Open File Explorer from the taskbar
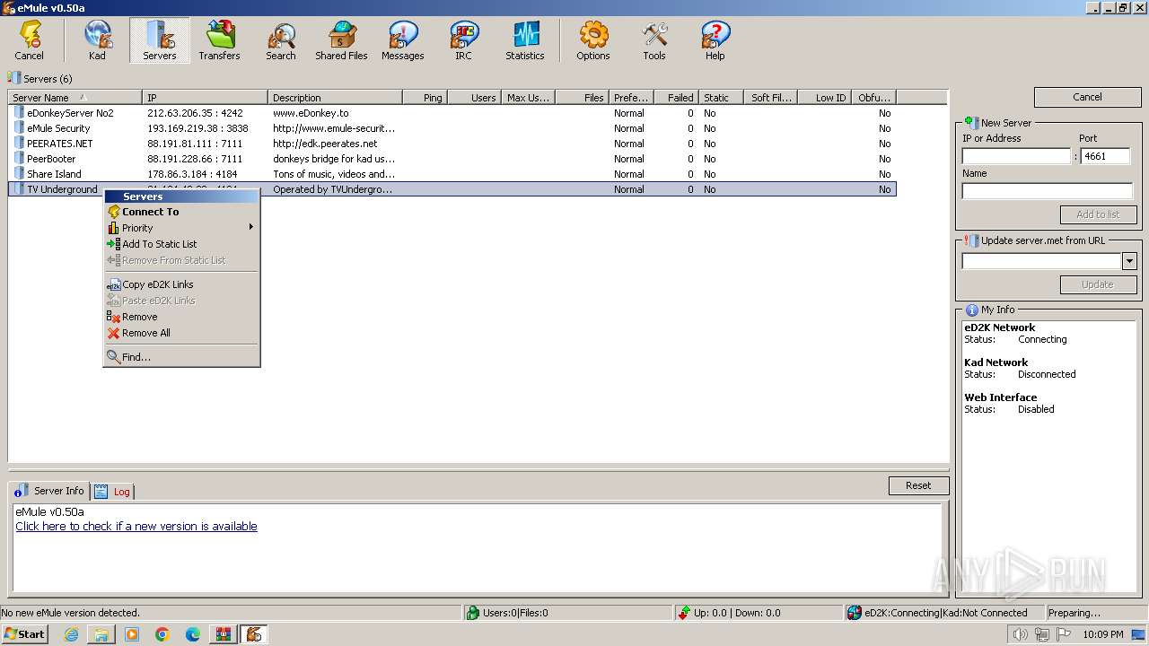Viewport: 1149px width, 646px height. pyautogui.click(x=101, y=634)
